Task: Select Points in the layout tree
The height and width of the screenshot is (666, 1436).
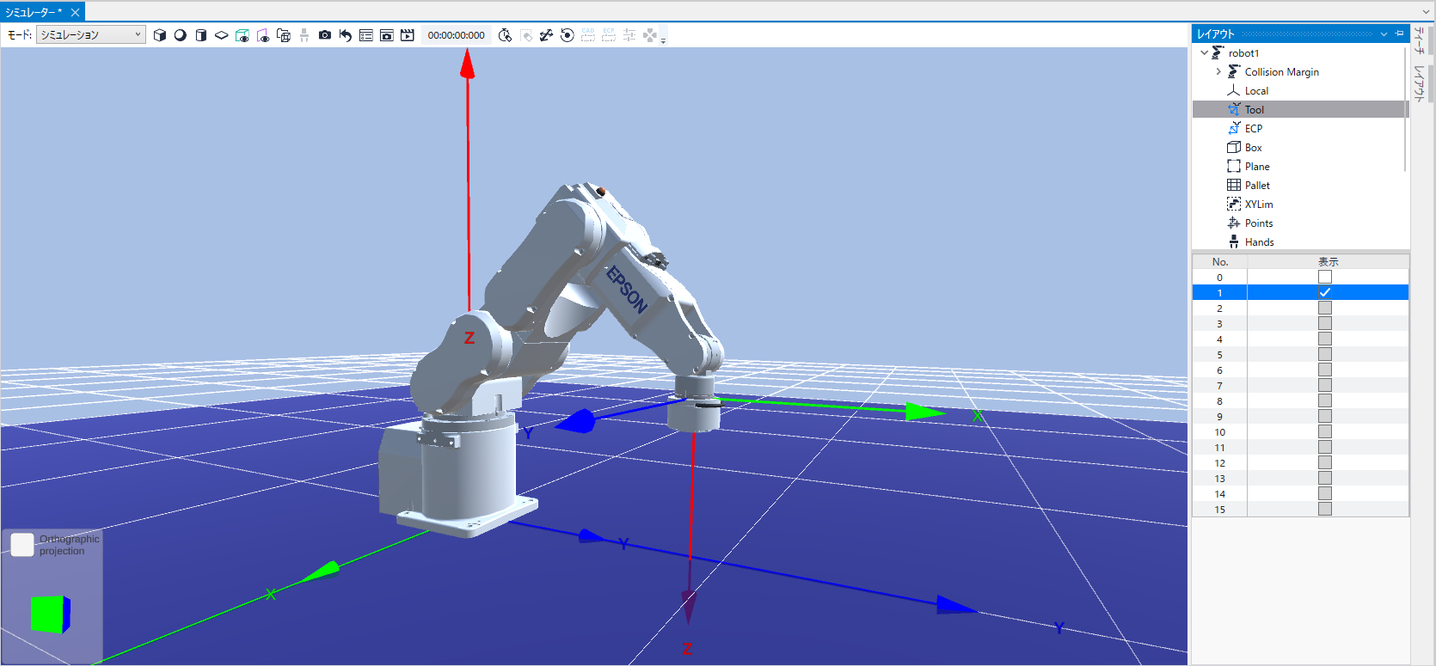Action: (1258, 223)
